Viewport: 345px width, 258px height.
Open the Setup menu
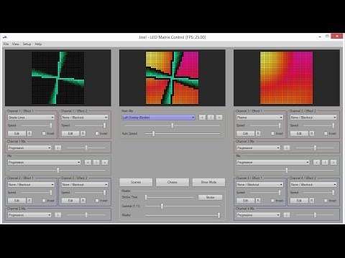coord(27,44)
